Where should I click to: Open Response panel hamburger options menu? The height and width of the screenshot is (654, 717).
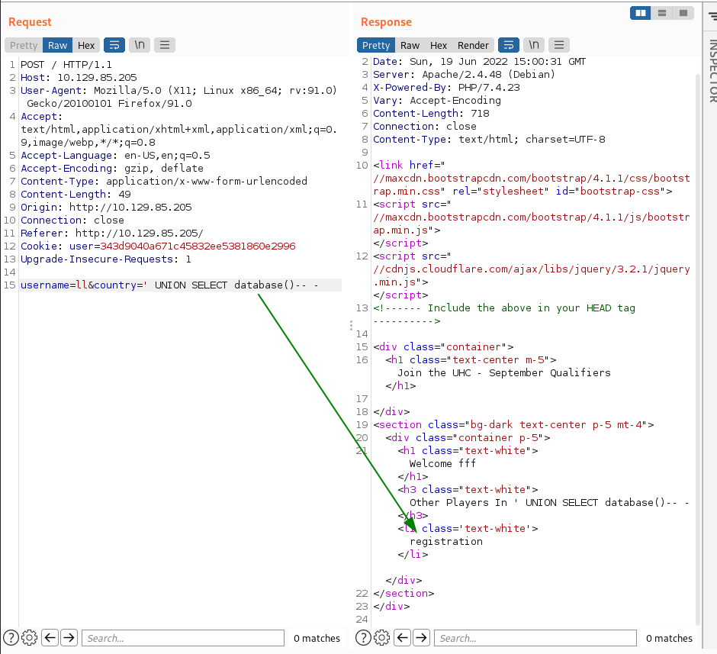(559, 45)
